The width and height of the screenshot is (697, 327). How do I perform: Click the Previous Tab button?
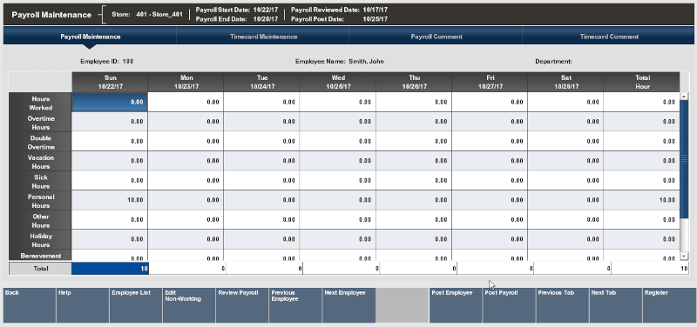coord(562,305)
